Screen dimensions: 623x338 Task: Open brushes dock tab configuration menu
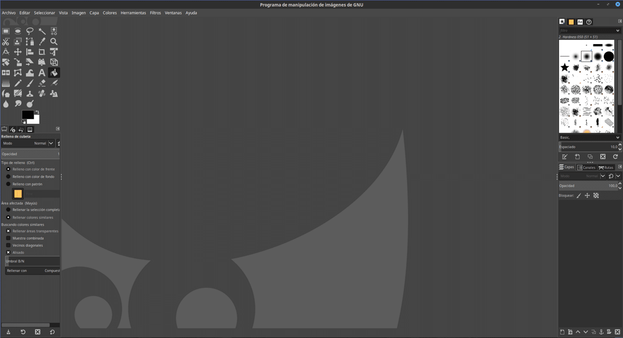pyautogui.click(x=620, y=21)
